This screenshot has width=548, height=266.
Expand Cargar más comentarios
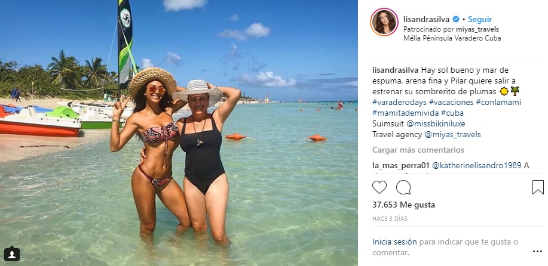(x=418, y=150)
